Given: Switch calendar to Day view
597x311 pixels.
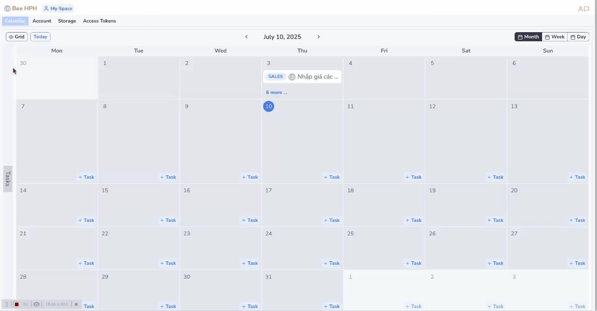Looking at the screenshot, I should point(578,37).
